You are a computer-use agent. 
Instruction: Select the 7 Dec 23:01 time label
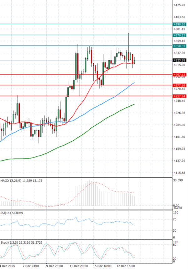tap(30, 266)
